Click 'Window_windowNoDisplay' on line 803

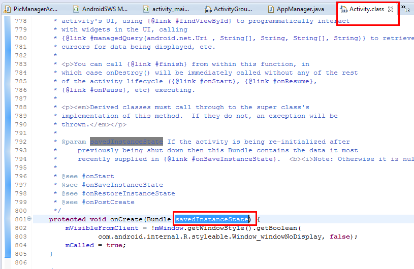point(277,237)
